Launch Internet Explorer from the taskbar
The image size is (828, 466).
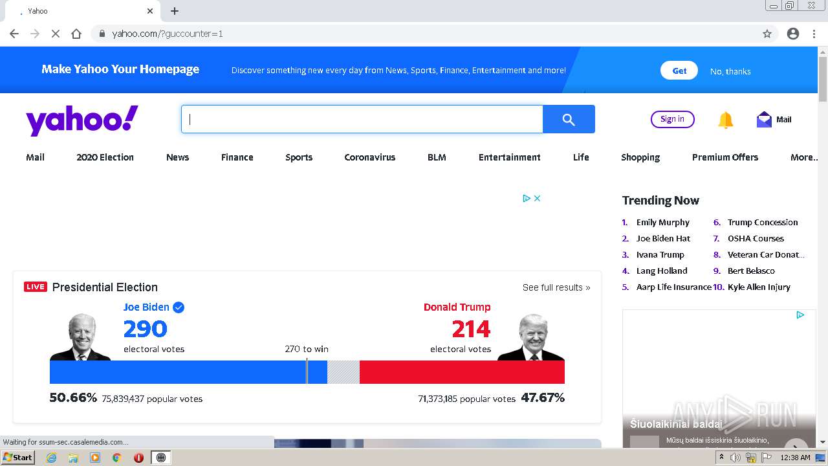coord(51,458)
